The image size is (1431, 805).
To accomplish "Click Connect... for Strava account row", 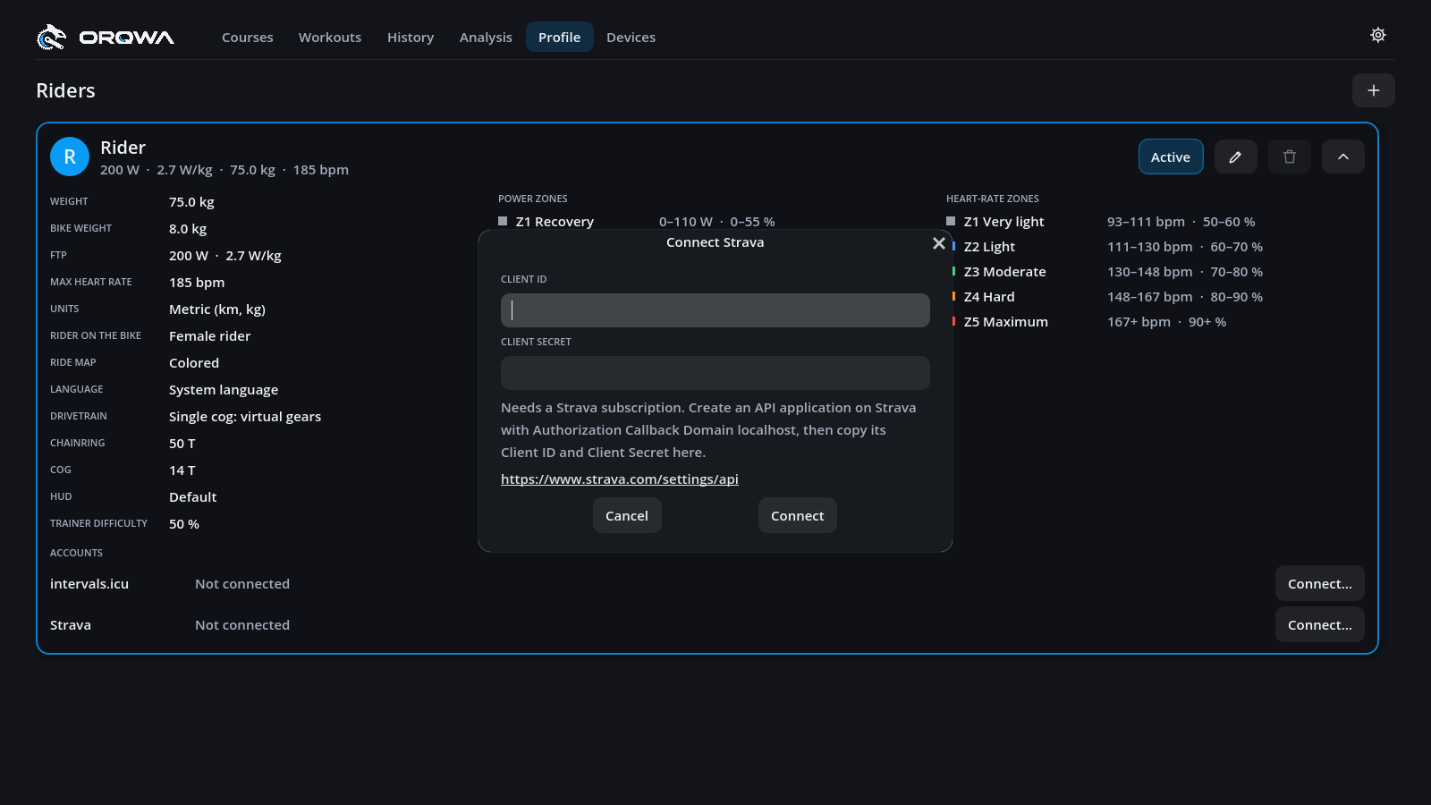I will click(x=1320, y=624).
